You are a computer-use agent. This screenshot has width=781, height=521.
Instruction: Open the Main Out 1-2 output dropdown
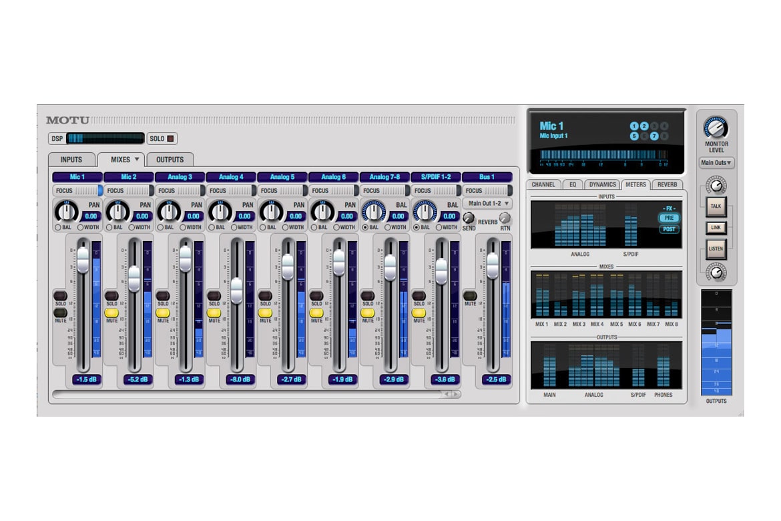click(x=487, y=203)
